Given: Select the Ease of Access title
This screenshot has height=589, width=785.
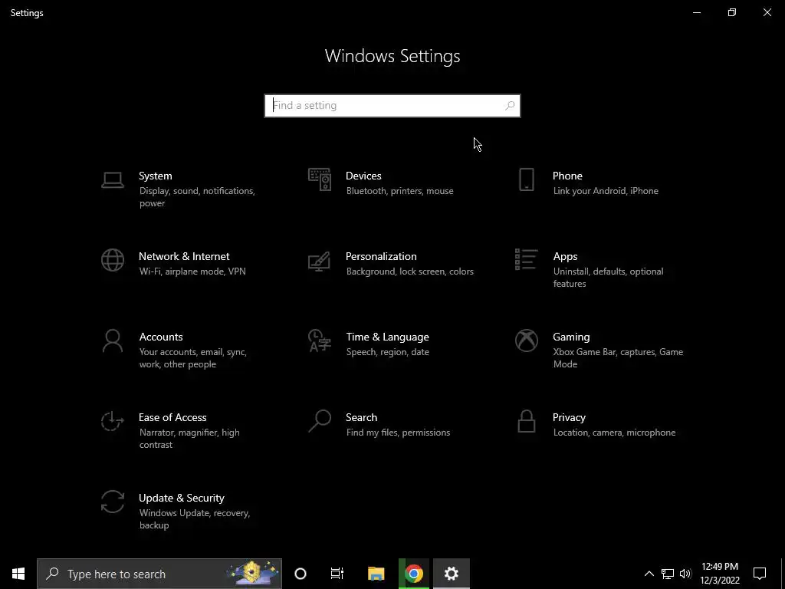Looking at the screenshot, I should pyautogui.click(x=172, y=418).
